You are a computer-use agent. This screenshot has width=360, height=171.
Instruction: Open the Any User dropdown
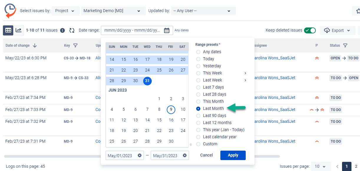point(203,11)
